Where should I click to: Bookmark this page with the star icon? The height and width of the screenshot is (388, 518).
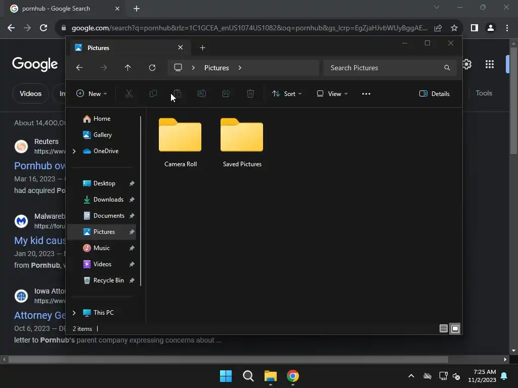point(454,28)
